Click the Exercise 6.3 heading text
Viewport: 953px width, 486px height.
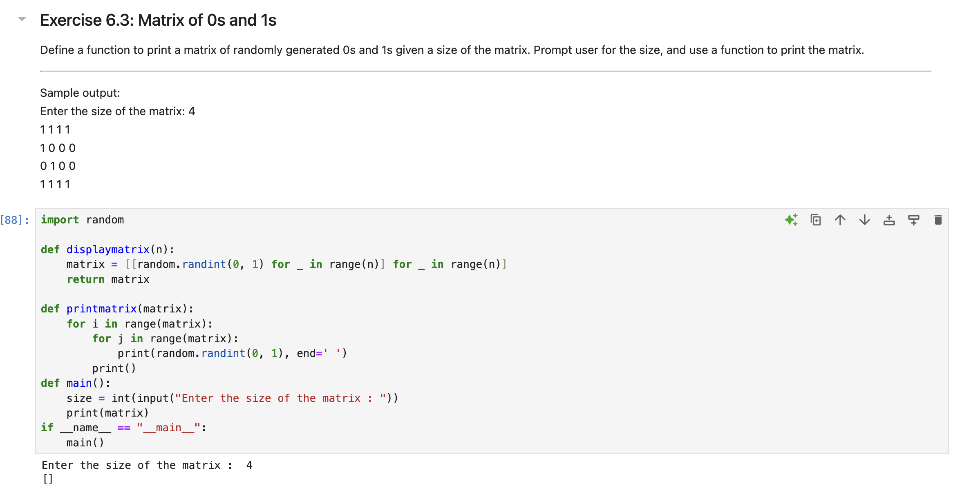coord(158,20)
